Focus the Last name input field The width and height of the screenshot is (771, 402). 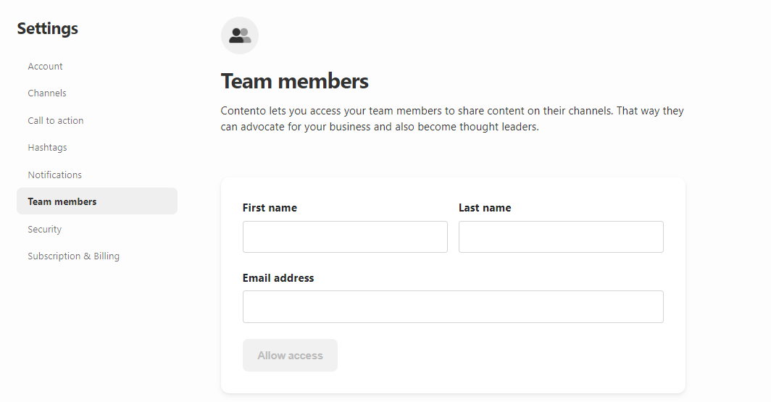(x=561, y=237)
